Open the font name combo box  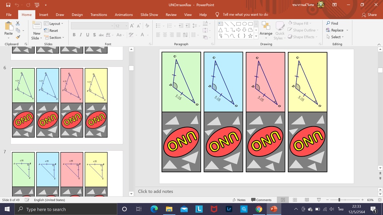pyautogui.click(x=92, y=26)
